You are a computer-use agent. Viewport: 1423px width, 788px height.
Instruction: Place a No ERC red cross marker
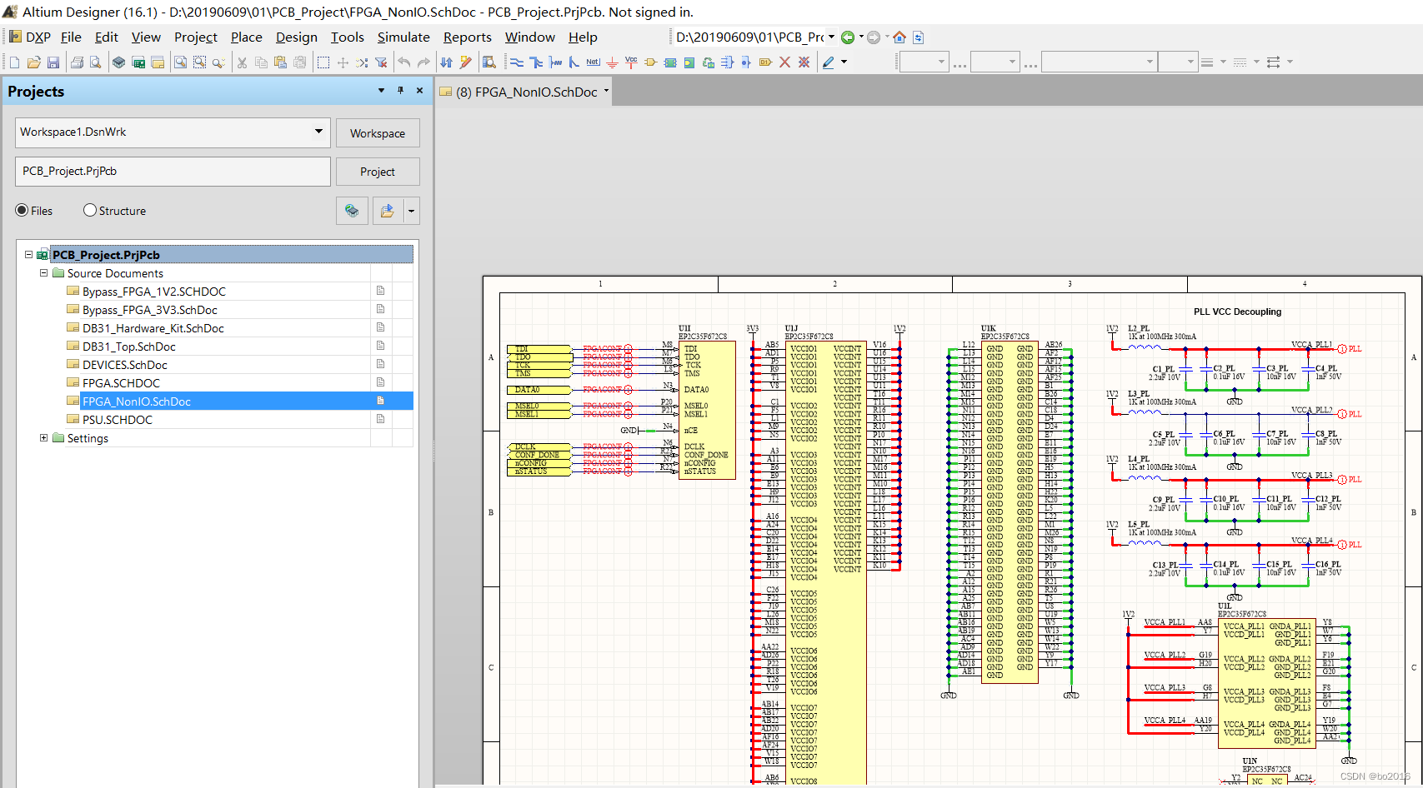point(784,62)
